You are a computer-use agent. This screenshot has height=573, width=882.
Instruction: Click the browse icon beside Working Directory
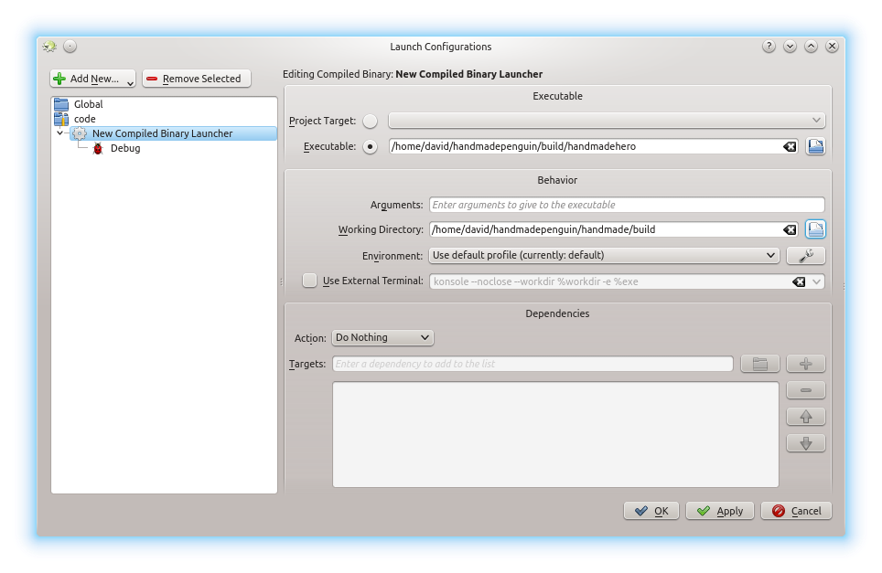[x=815, y=229]
